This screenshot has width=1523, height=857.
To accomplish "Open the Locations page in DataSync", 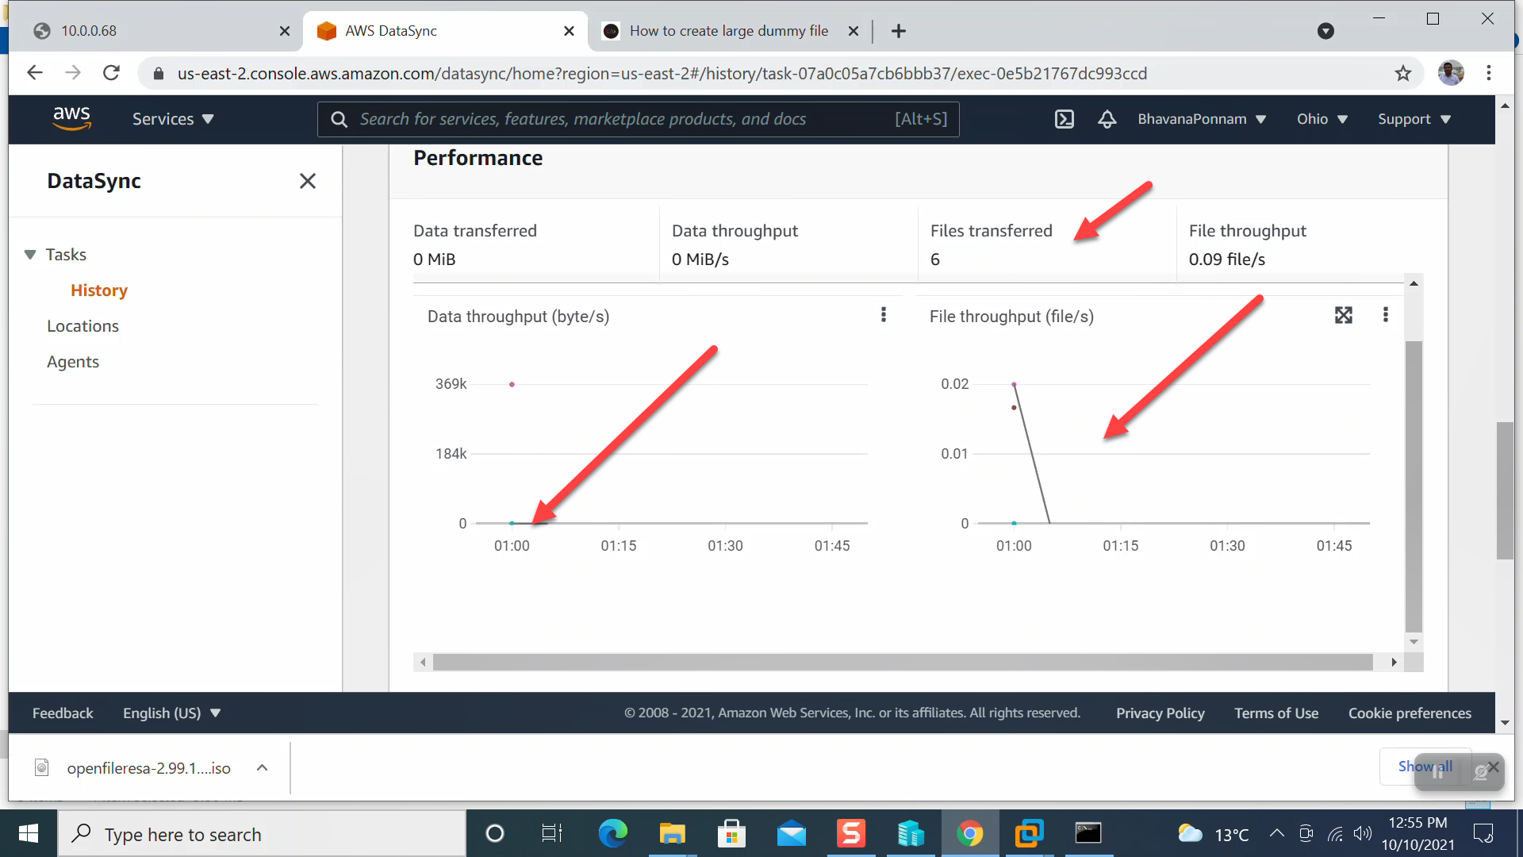I will [82, 325].
